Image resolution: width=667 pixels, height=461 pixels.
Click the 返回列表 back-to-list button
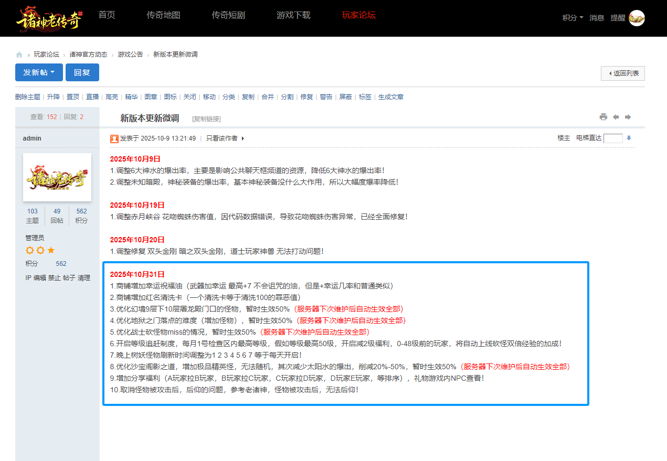pos(622,73)
